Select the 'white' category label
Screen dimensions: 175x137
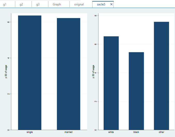coord(111,132)
